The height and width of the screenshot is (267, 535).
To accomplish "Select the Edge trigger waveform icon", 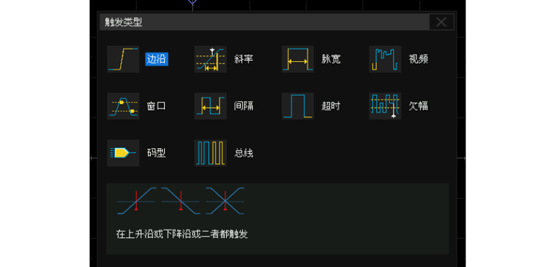I will pyautogui.click(x=123, y=59).
